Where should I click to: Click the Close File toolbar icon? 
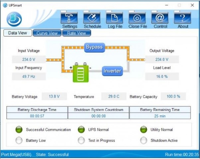[x=138, y=18]
